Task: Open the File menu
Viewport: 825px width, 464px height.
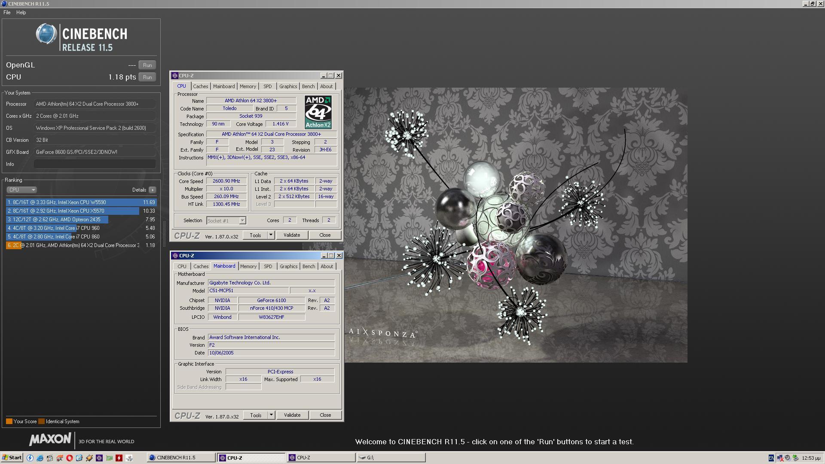Action: coord(7,12)
